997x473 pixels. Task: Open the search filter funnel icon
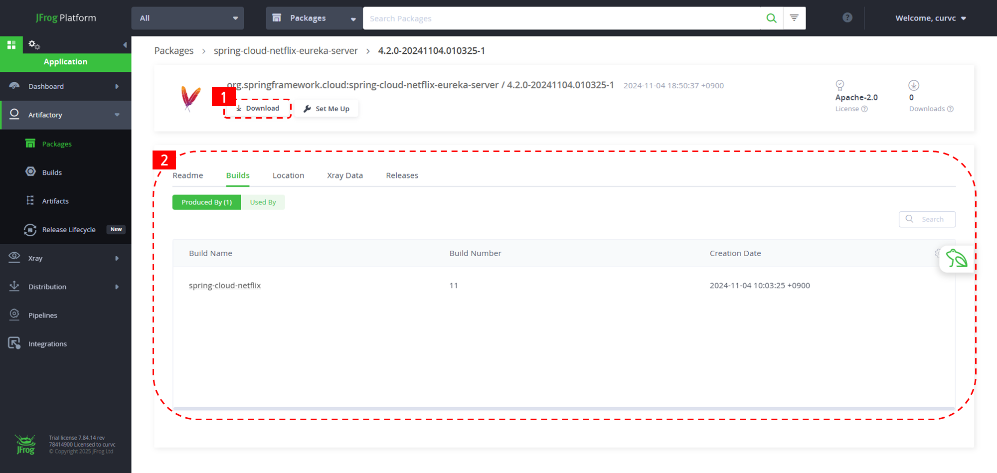click(x=794, y=18)
